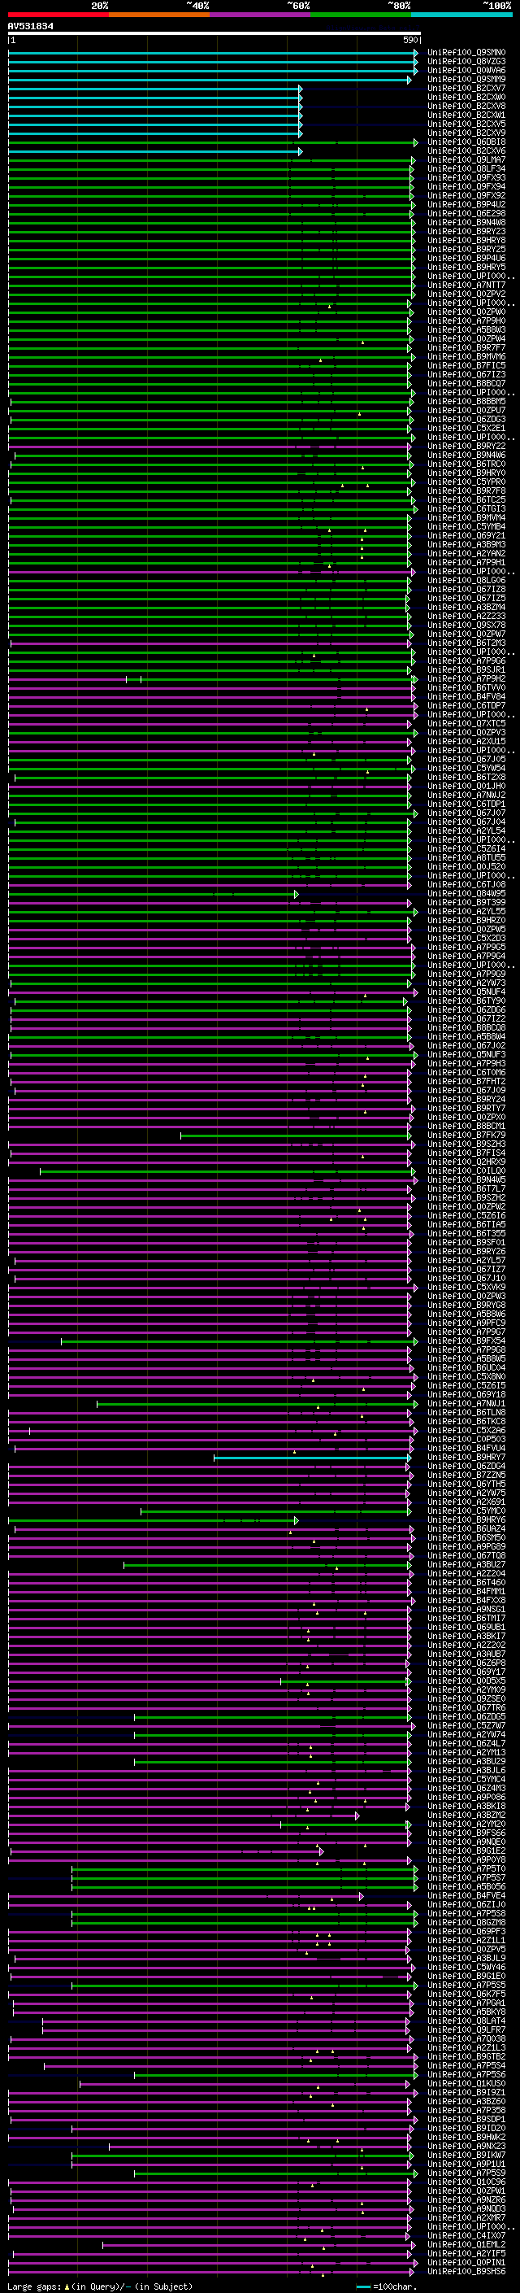Select row UniRef100_Q1KUS0
The image size is (520, 2293).
pos(466,2083)
